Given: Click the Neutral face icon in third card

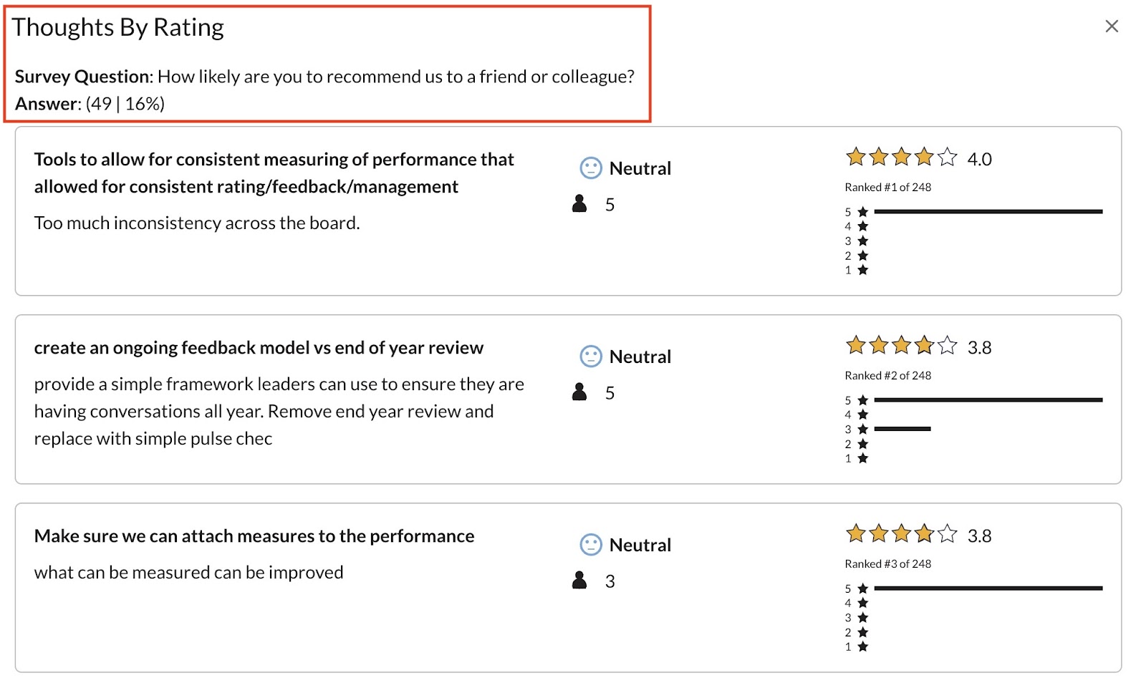Looking at the screenshot, I should pyautogui.click(x=590, y=545).
